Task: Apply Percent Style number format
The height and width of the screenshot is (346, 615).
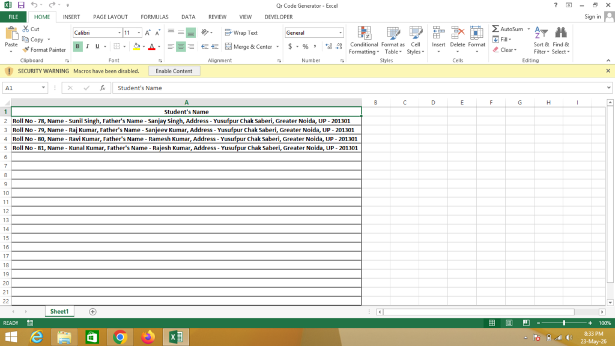Action: tap(306, 46)
